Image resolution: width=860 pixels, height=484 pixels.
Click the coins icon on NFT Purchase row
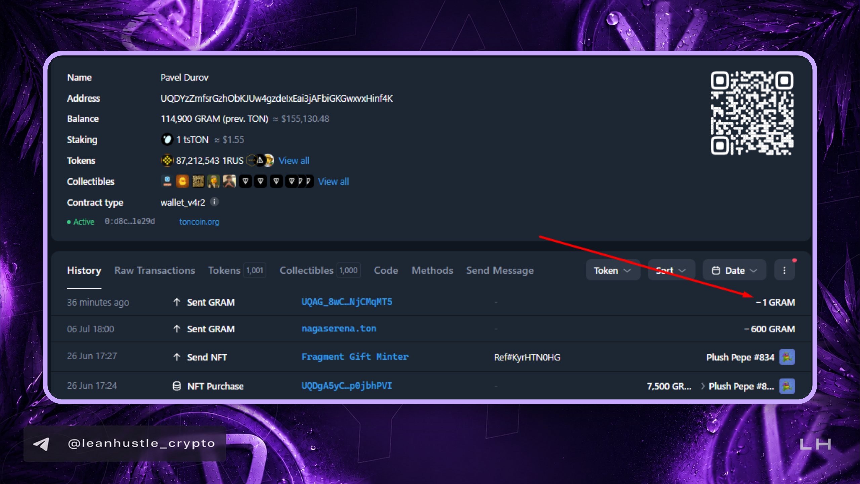pos(177,386)
